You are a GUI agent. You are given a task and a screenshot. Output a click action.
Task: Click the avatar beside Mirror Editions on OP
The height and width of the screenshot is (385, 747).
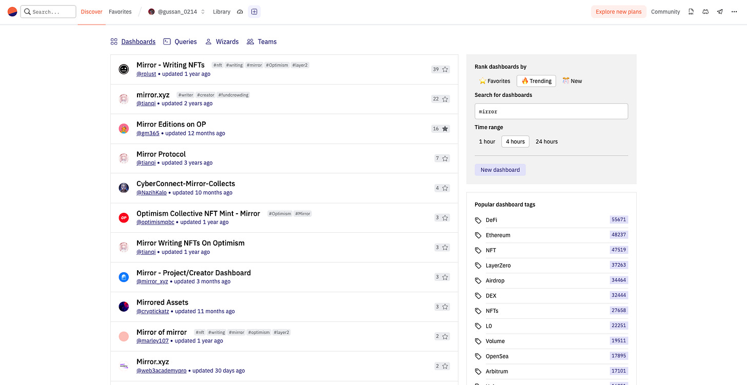point(124,129)
